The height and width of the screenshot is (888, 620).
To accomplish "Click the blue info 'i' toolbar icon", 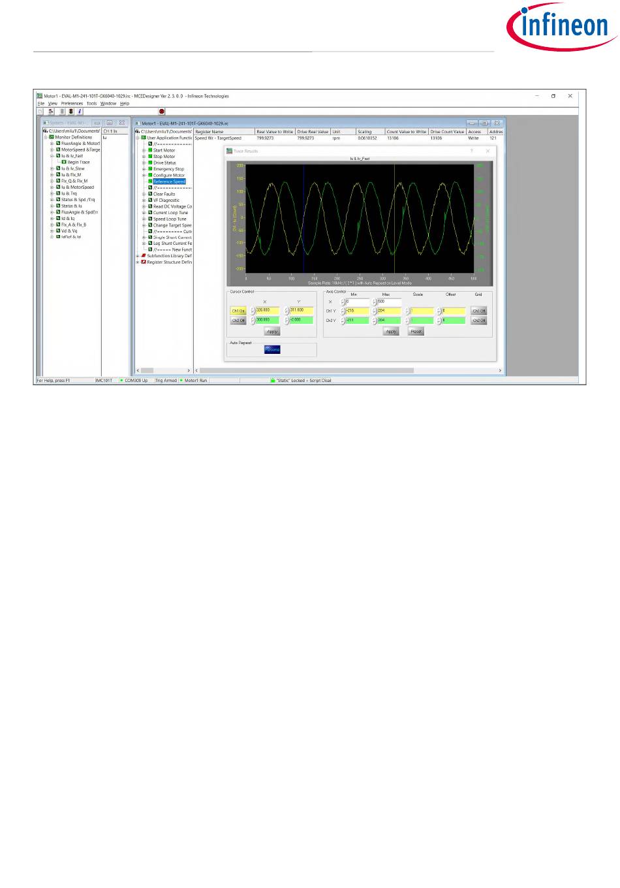I will pyautogui.click(x=80, y=112).
